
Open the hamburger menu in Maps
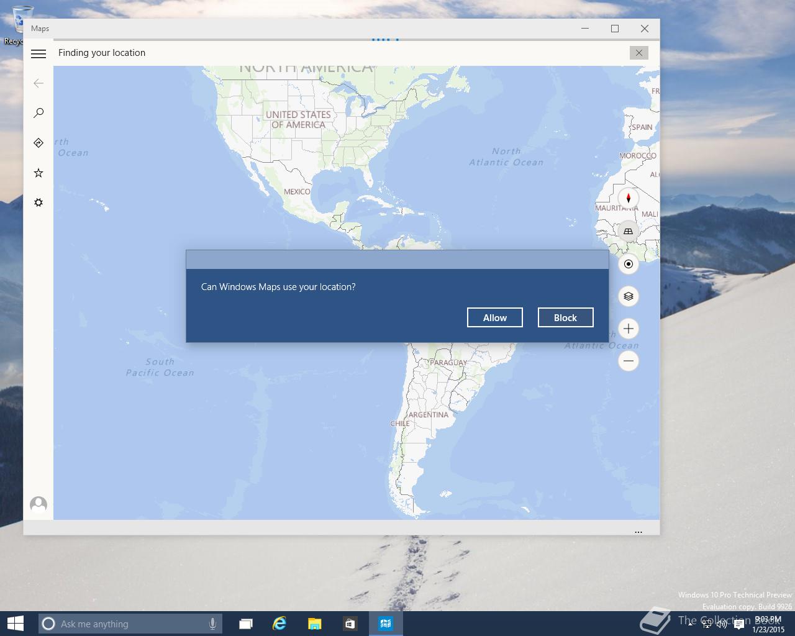[39, 53]
